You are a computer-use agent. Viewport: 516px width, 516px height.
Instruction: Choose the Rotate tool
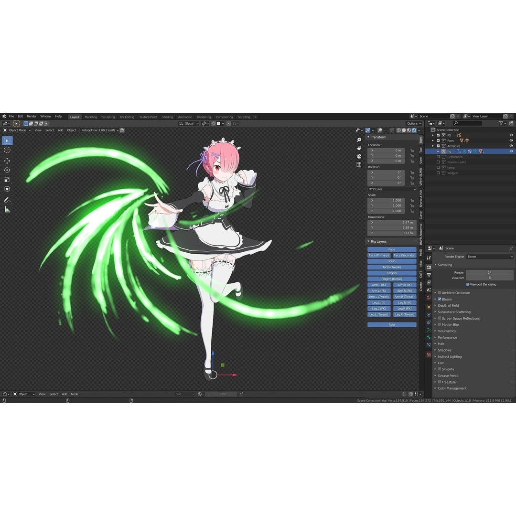pos(7,170)
